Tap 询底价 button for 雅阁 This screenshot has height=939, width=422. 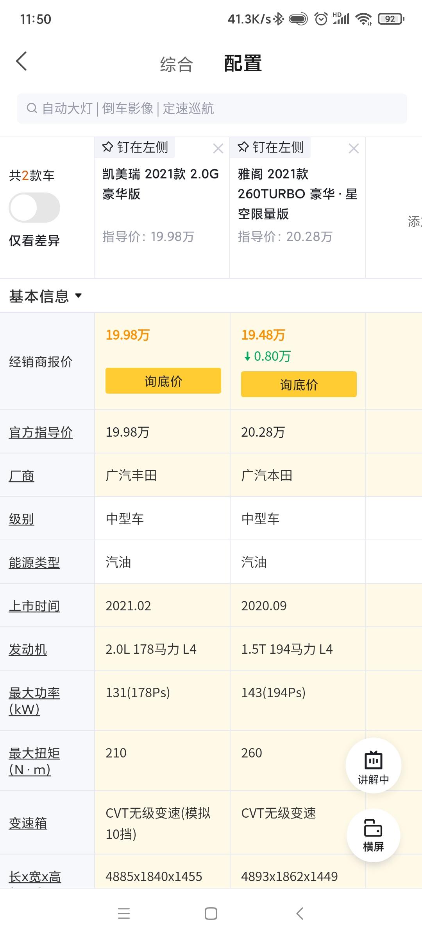click(x=299, y=384)
